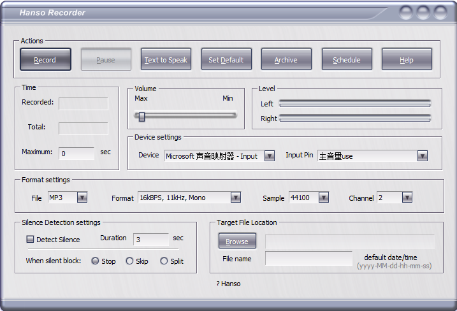Screen dimensions: 457x311
Task: Click the File name input field
Action: [x=308, y=258]
